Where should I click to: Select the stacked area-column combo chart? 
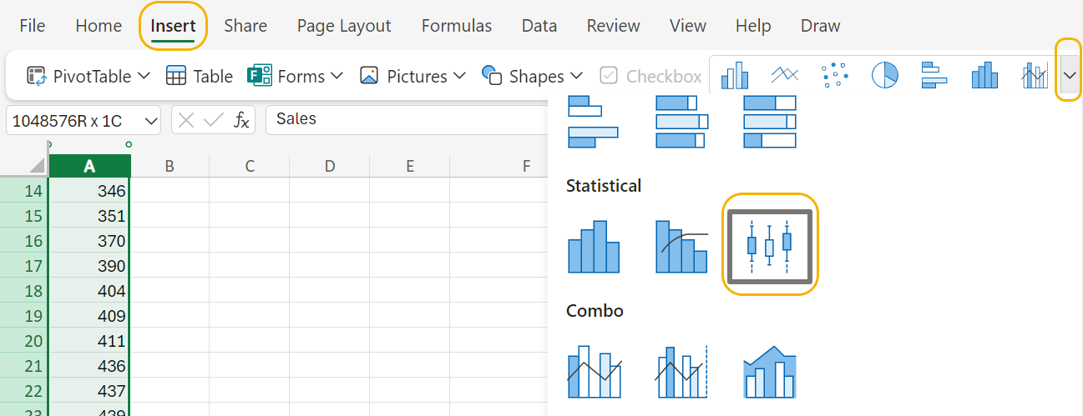(769, 372)
